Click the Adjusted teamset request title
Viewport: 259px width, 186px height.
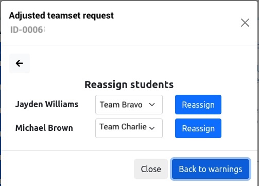point(61,15)
